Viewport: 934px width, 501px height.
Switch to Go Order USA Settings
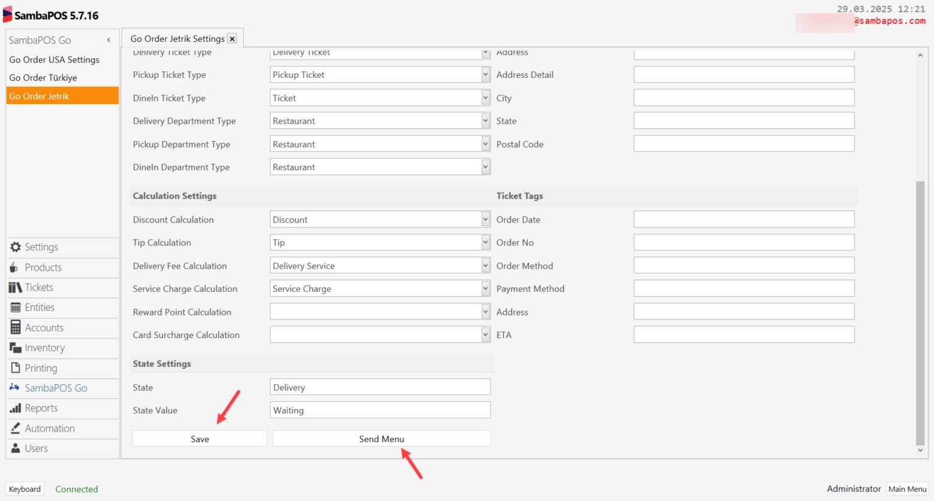54,60
